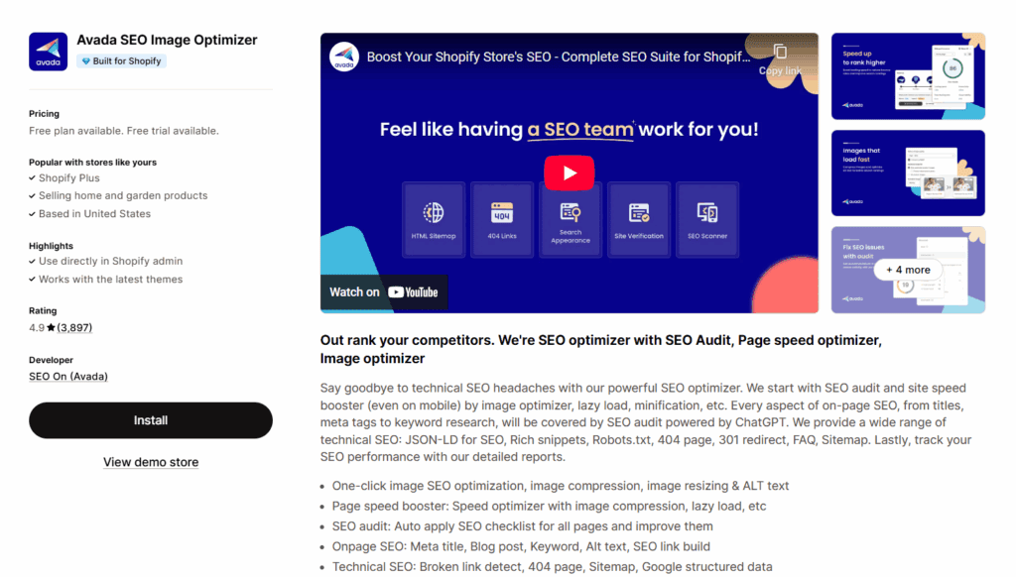This screenshot has height=577, width=1016.
Task: Click the Popular with stores like yours label
Action: (92, 163)
